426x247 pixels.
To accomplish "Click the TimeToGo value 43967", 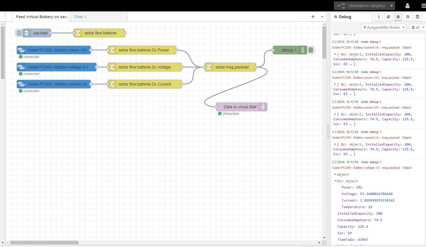I will click(363, 240).
